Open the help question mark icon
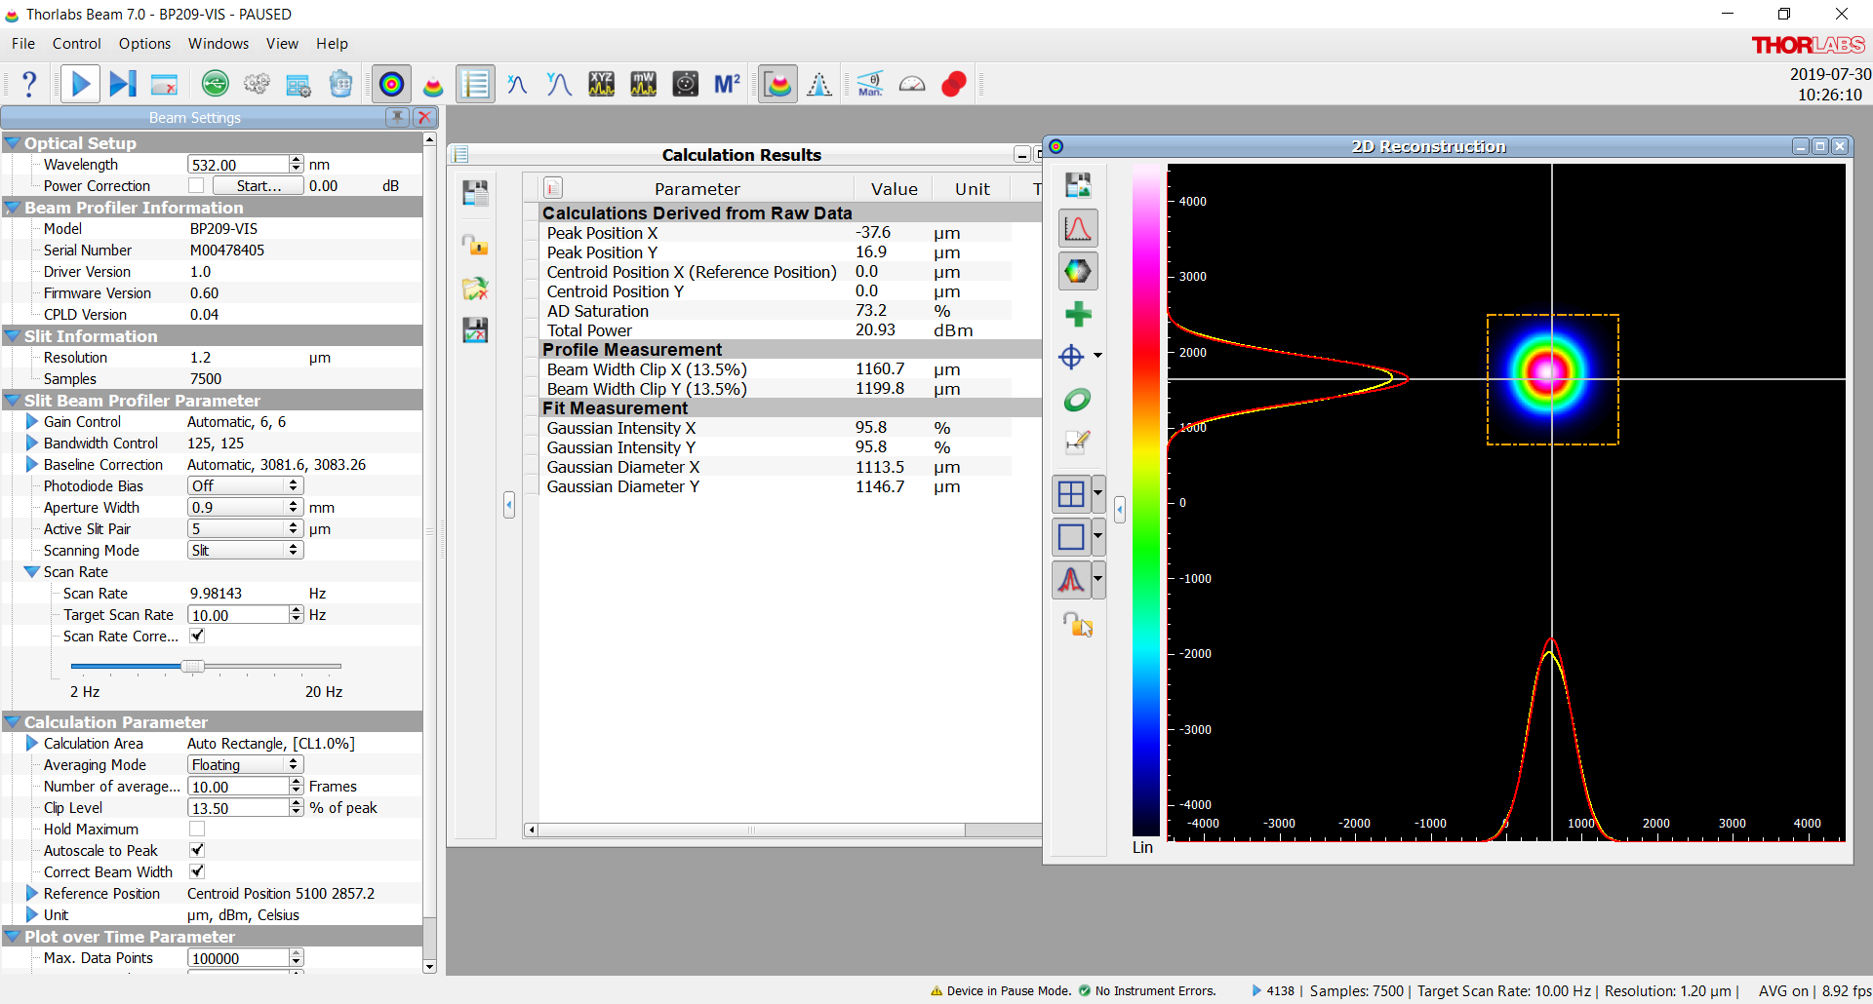The width and height of the screenshot is (1873, 1004). [29, 85]
